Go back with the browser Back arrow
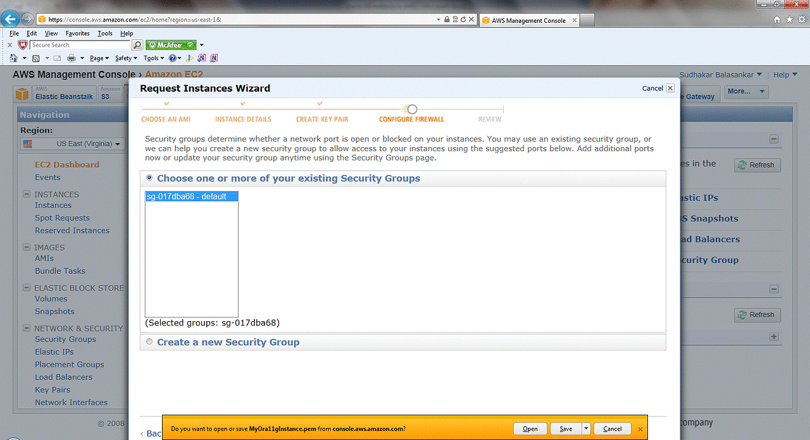 point(10,19)
